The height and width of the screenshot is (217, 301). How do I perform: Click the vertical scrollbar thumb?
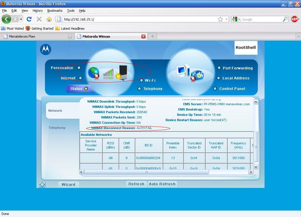(256, 147)
